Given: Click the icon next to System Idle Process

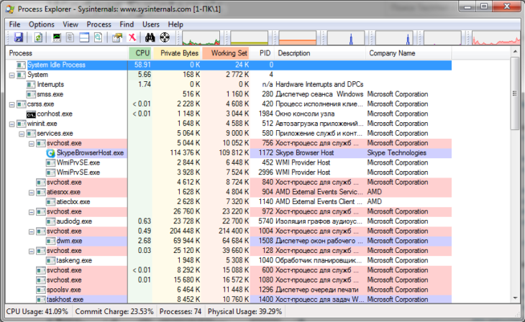Looking at the screenshot, I should click(21, 65).
